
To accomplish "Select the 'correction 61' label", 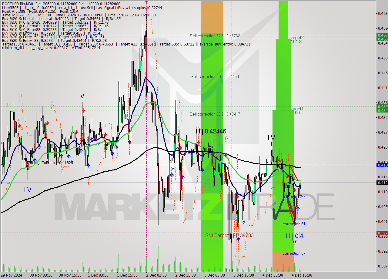I will coord(294,224).
